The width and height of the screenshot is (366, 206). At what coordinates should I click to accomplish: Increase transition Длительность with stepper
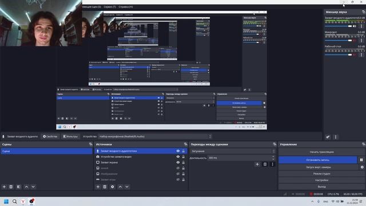coord(273,157)
